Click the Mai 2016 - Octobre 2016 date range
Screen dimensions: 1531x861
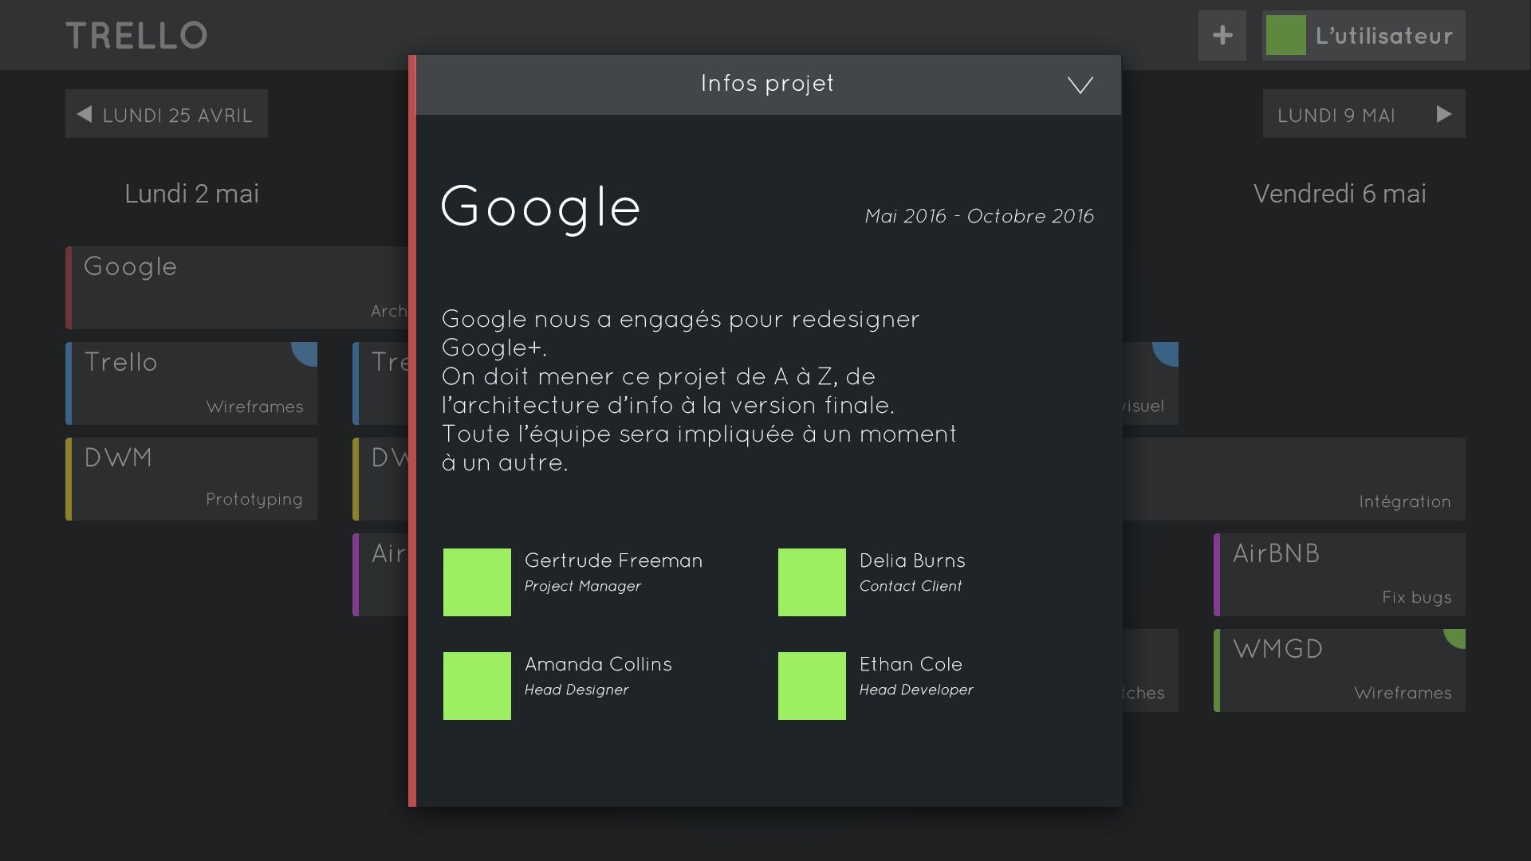click(979, 215)
